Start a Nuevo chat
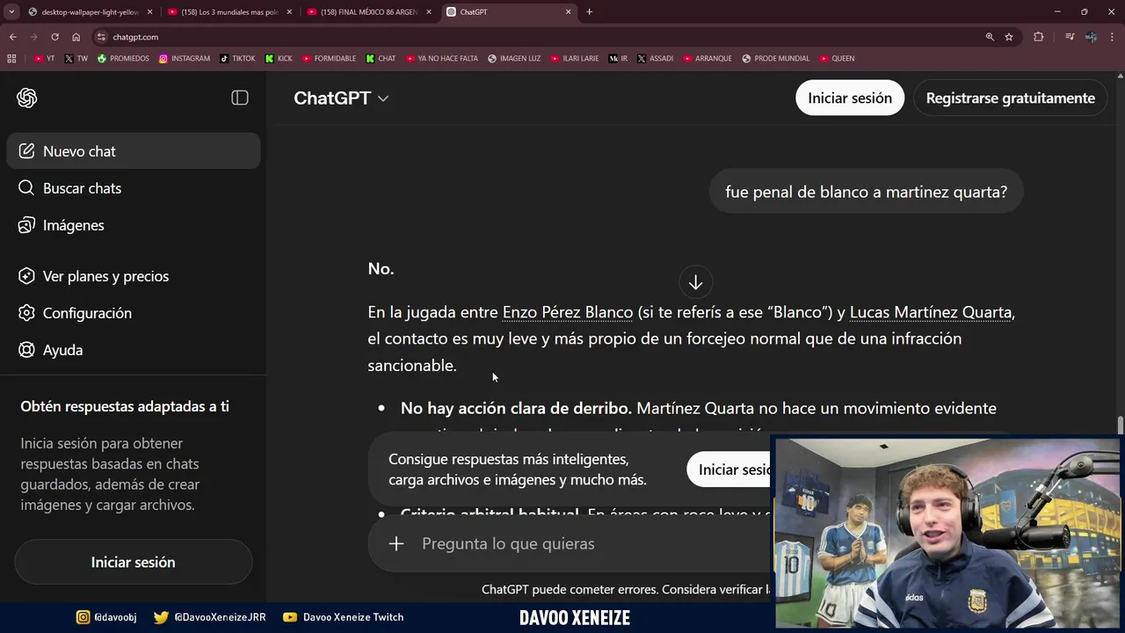Image resolution: width=1125 pixels, height=633 pixels. tap(134, 151)
